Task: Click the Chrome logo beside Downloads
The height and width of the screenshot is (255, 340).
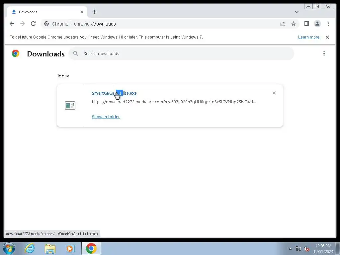Action: 16,53
